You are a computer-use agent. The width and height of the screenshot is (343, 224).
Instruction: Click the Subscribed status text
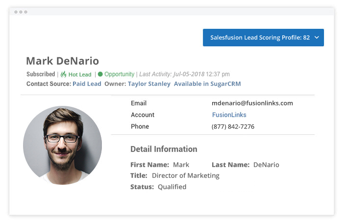coord(41,74)
